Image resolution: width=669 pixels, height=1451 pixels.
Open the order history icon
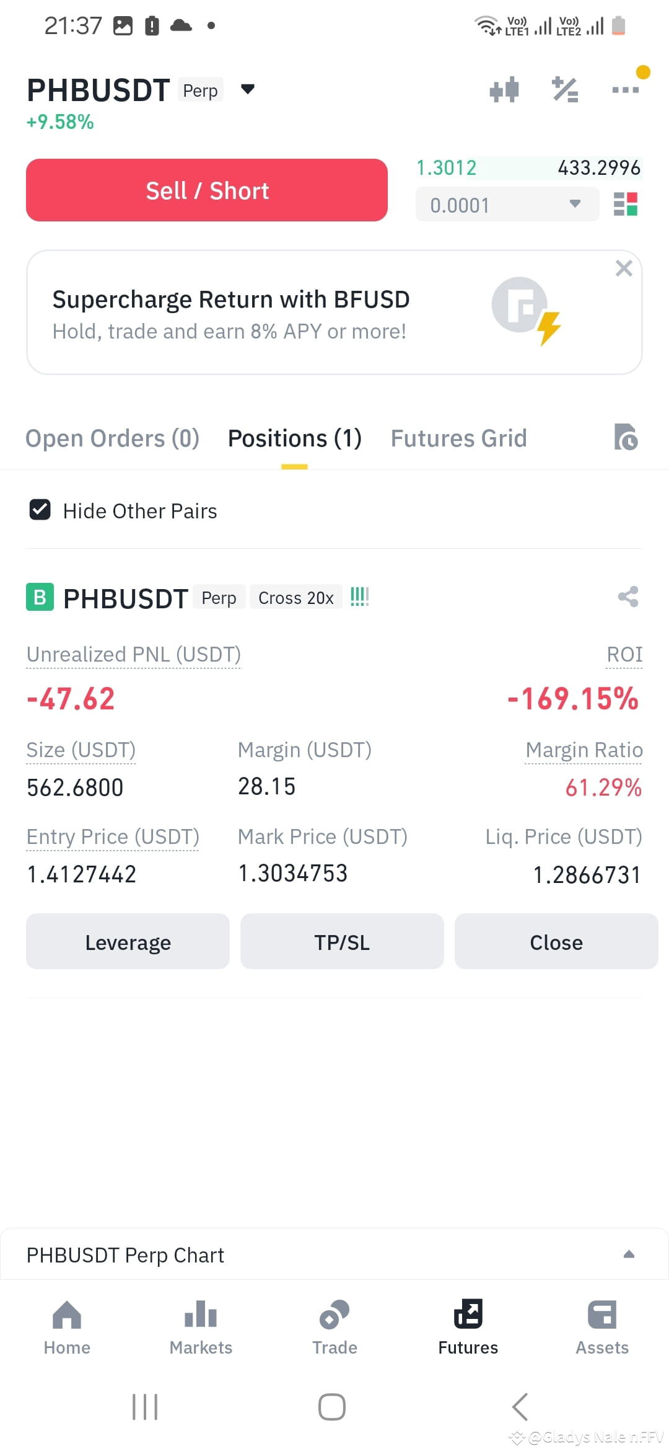coord(626,437)
